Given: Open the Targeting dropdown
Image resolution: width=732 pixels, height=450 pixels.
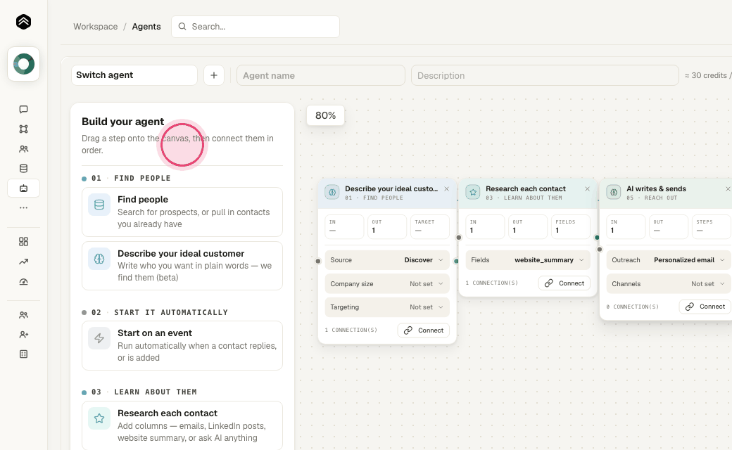Looking at the screenshot, I should pyautogui.click(x=387, y=307).
